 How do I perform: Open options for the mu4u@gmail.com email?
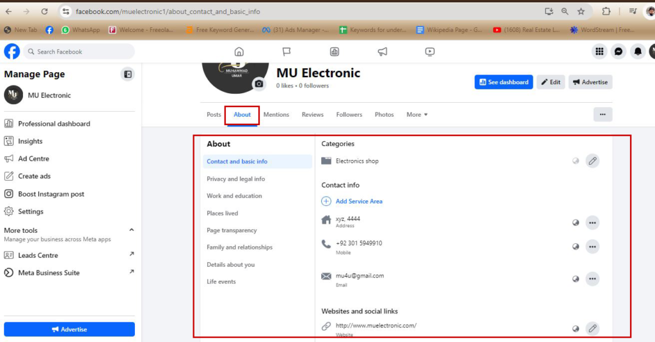(592, 279)
